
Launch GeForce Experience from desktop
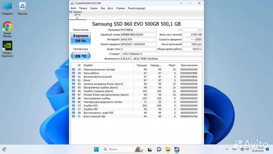(x=7, y=48)
